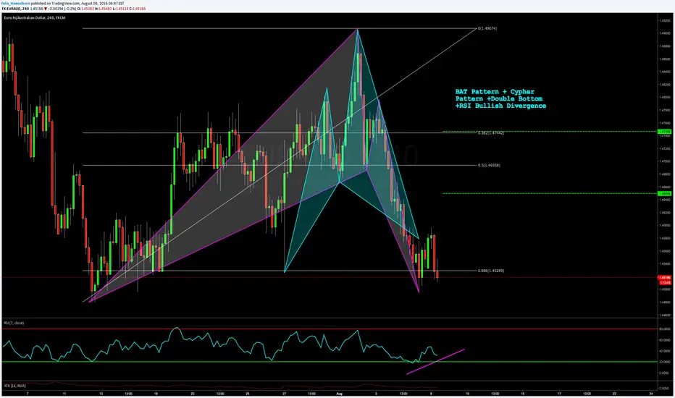The height and width of the screenshot is (398, 675).
Task: Click the Aug label on the time axis
Action: pyautogui.click(x=339, y=393)
